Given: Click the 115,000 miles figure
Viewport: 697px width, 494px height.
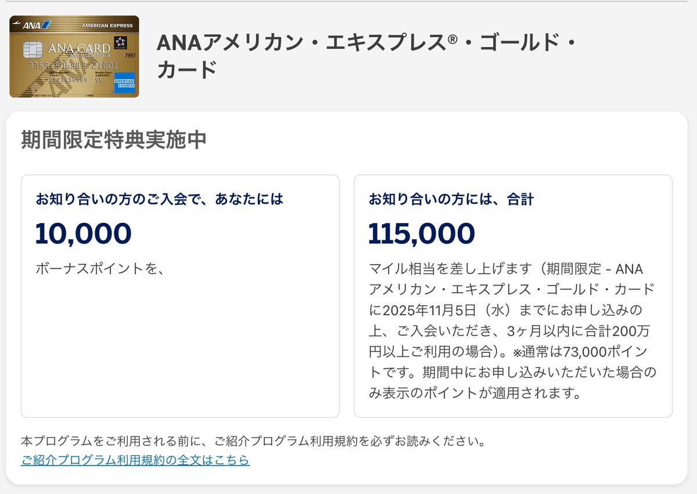Looking at the screenshot, I should (x=422, y=233).
